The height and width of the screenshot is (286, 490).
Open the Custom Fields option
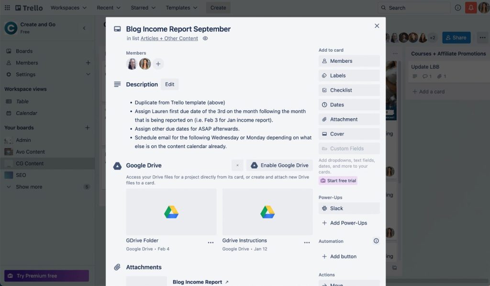point(349,149)
